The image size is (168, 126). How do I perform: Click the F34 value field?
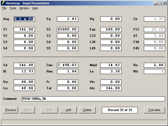(x=154, y=42)
